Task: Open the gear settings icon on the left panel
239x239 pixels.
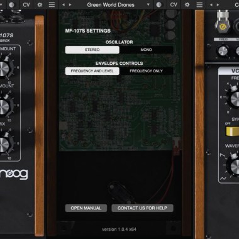Action: point(40,4)
